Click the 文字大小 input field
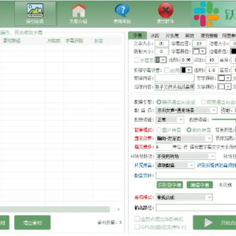 [x=162, y=43]
